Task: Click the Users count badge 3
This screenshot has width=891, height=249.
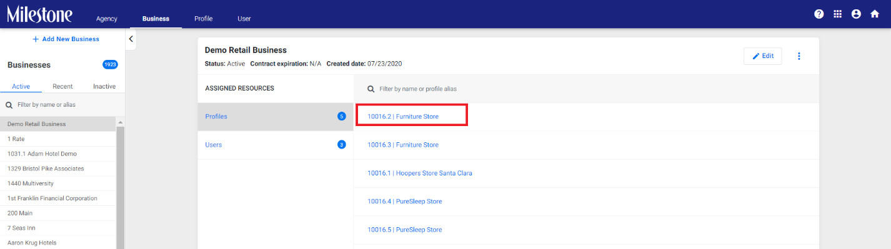Action: (x=342, y=145)
